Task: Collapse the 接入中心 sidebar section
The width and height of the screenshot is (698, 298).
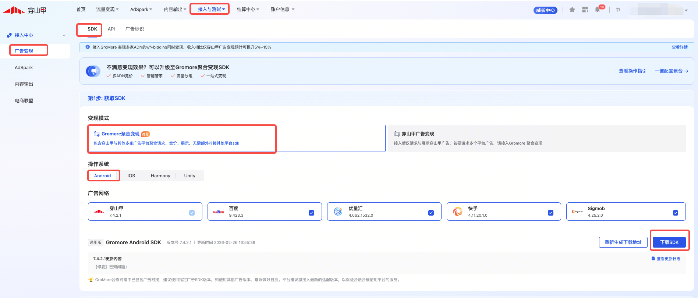Action: pyautogui.click(x=64, y=35)
